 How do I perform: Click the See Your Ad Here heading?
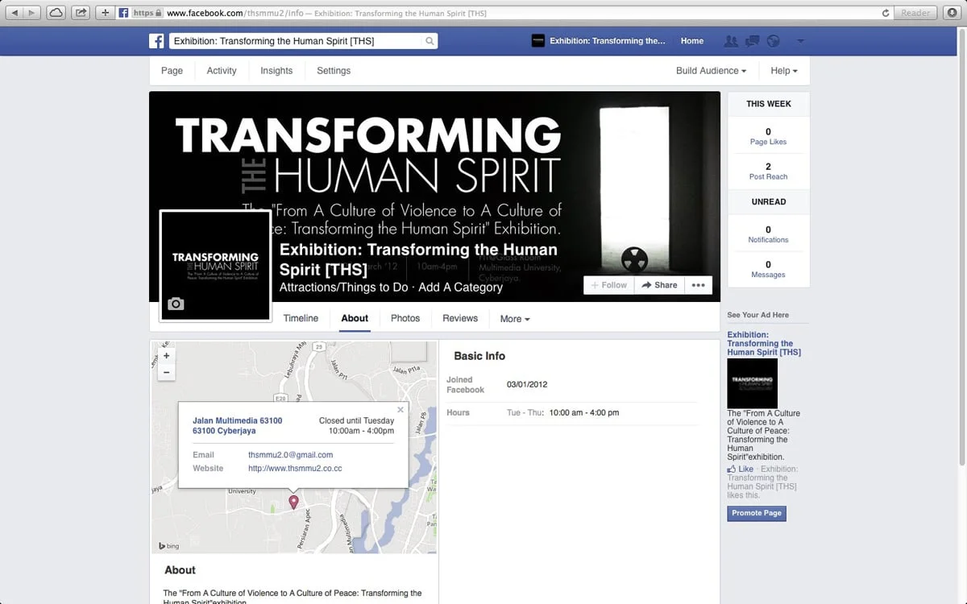[757, 315]
